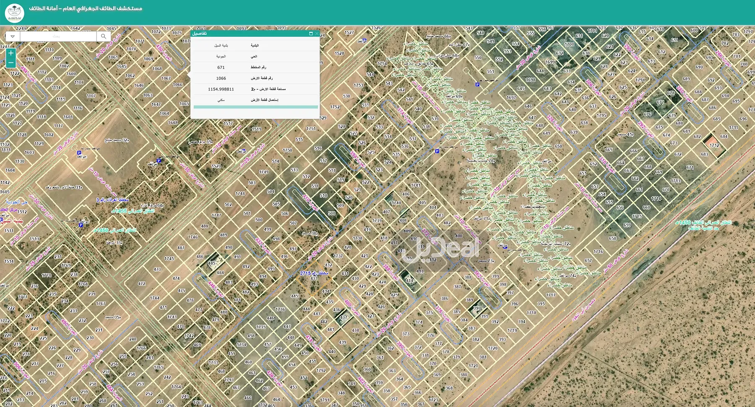755x407 pixels.
Task: Click the blue parking icon beside parcel 551
Action: tap(477, 85)
